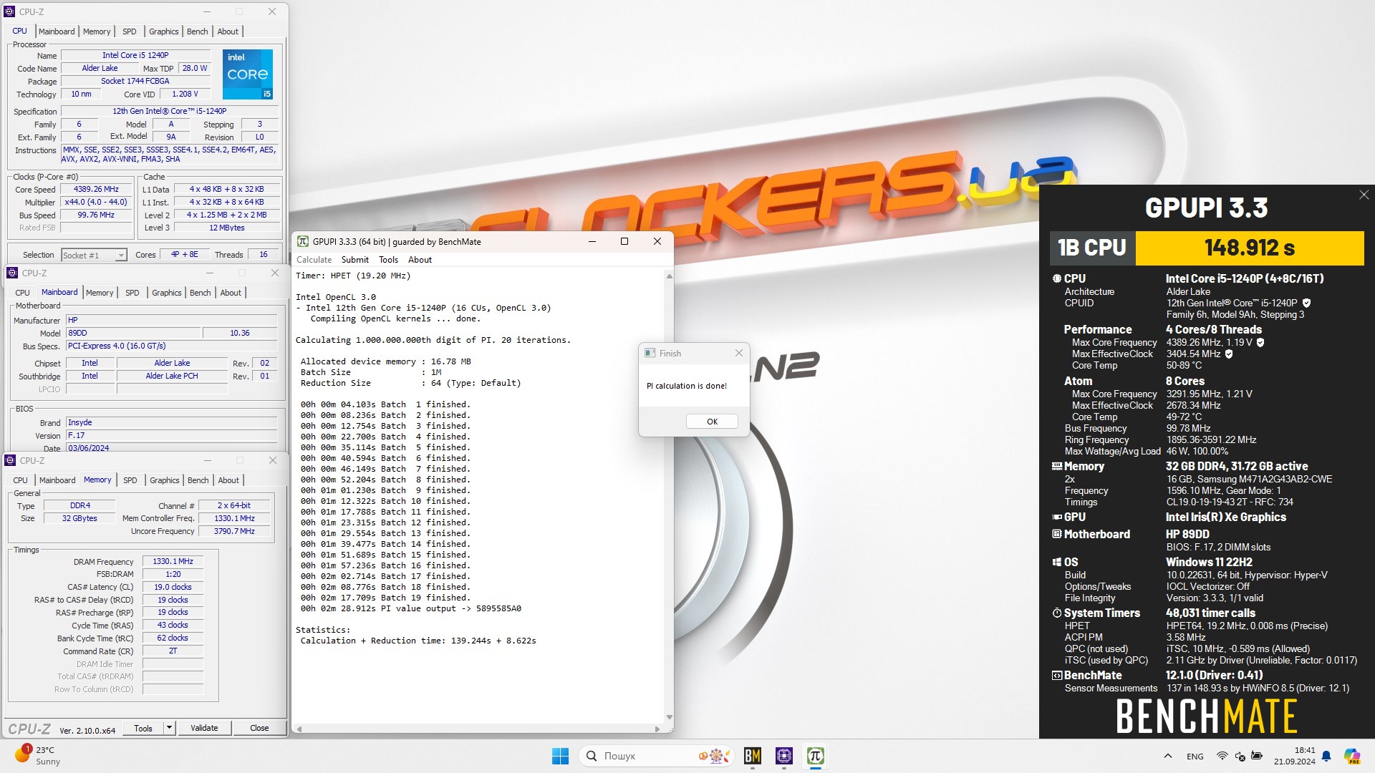Screen dimensions: 1375x773
Task: Switch to Mainboard tab in top CPU-Z window
Action: [x=57, y=31]
